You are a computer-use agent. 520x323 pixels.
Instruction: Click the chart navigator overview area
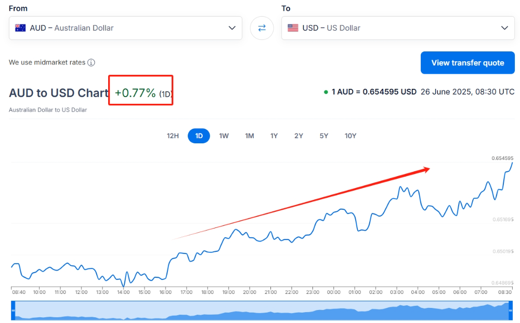point(262,311)
